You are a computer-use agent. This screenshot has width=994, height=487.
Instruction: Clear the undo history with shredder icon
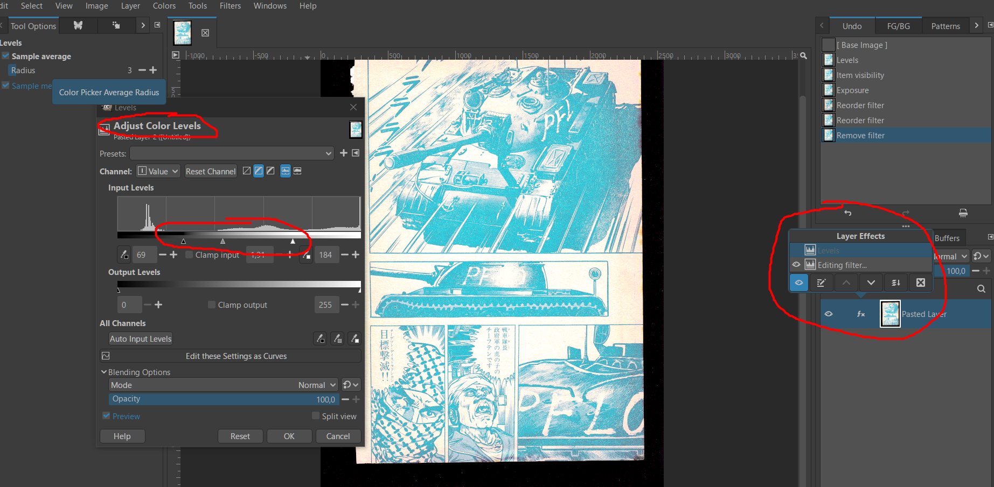963,213
